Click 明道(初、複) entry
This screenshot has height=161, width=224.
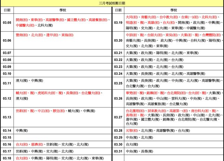[x=135, y=22]
